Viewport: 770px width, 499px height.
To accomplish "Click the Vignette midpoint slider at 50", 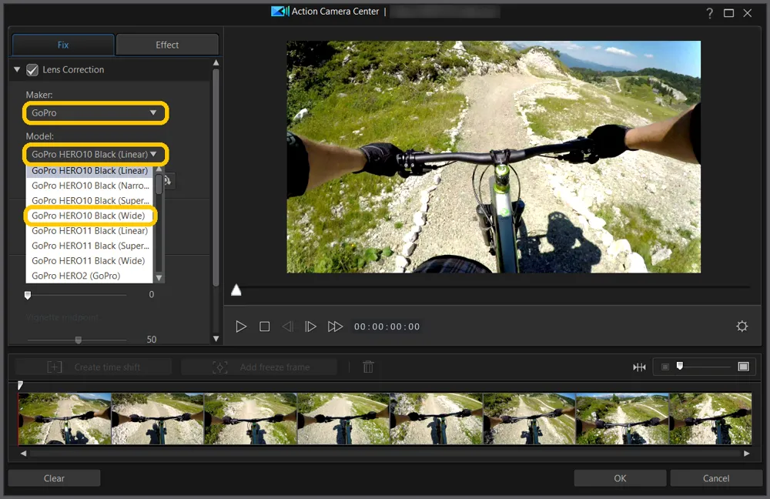I will pyautogui.click(x=78, y=340).
